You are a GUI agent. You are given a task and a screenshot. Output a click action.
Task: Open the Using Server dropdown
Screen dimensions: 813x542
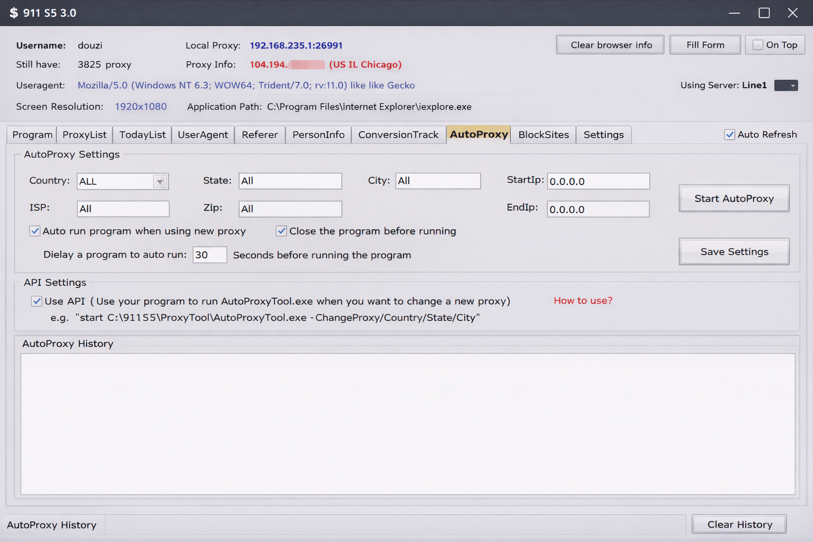click(x=786, y=85)
